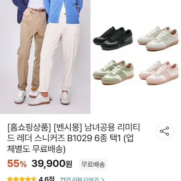Open the model photo with two people
Viewport: 181px width, 181px height.
pyautogui.click(x=45, y=57)
